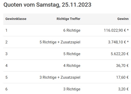Image resolution: width=131 pixels, height=94 pixels.
Task: Click the Gewinn column header
Action: 123,19
